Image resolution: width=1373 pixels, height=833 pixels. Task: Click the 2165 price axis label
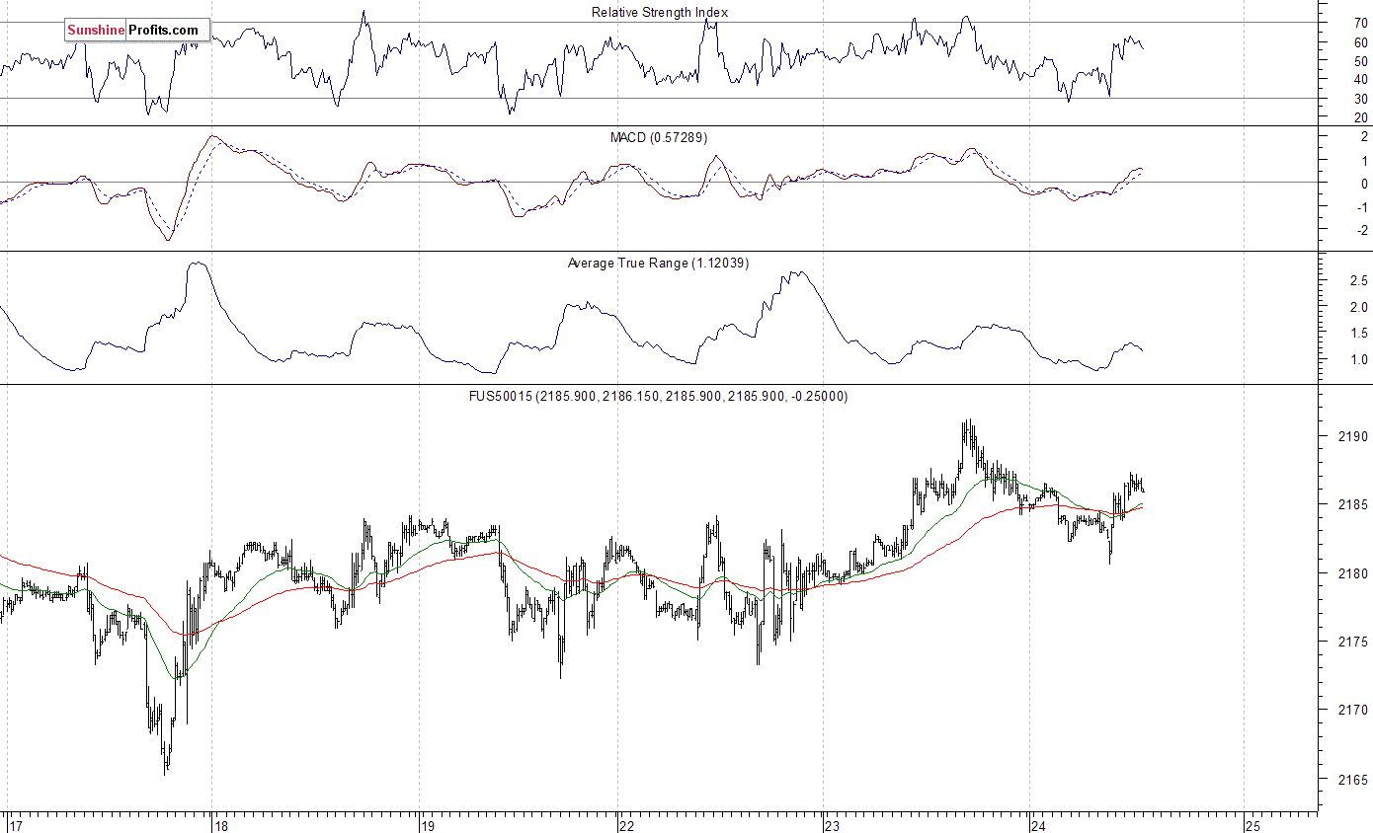pyautogui.click(x=1354, y=779)
